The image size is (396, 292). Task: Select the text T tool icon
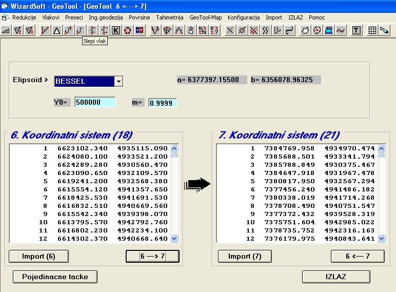tap(356, 30)
